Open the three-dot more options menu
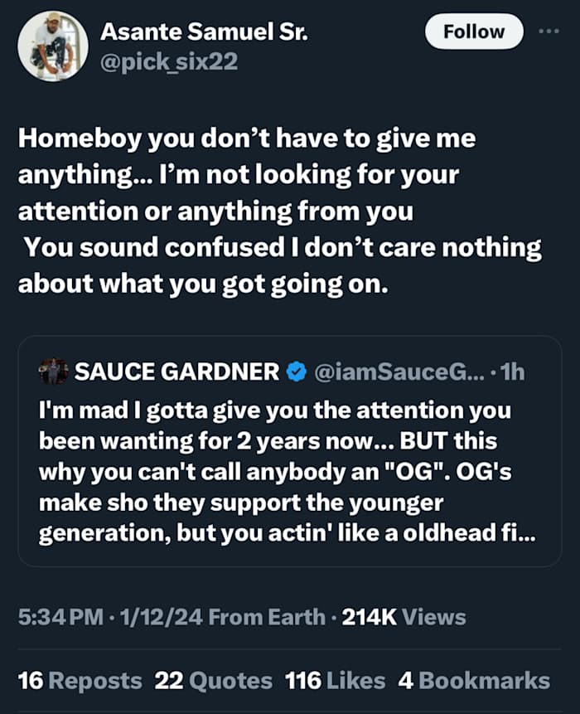The image size is (580, 714). [549, 32]
